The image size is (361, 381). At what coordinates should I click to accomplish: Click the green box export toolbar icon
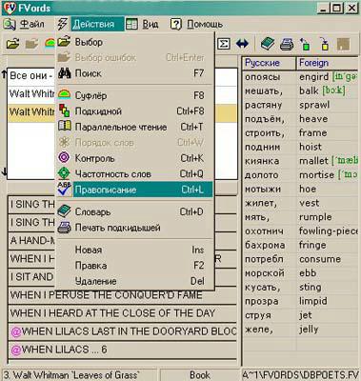coord(305,44)
